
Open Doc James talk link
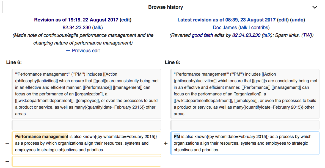[x=243, y=27]
